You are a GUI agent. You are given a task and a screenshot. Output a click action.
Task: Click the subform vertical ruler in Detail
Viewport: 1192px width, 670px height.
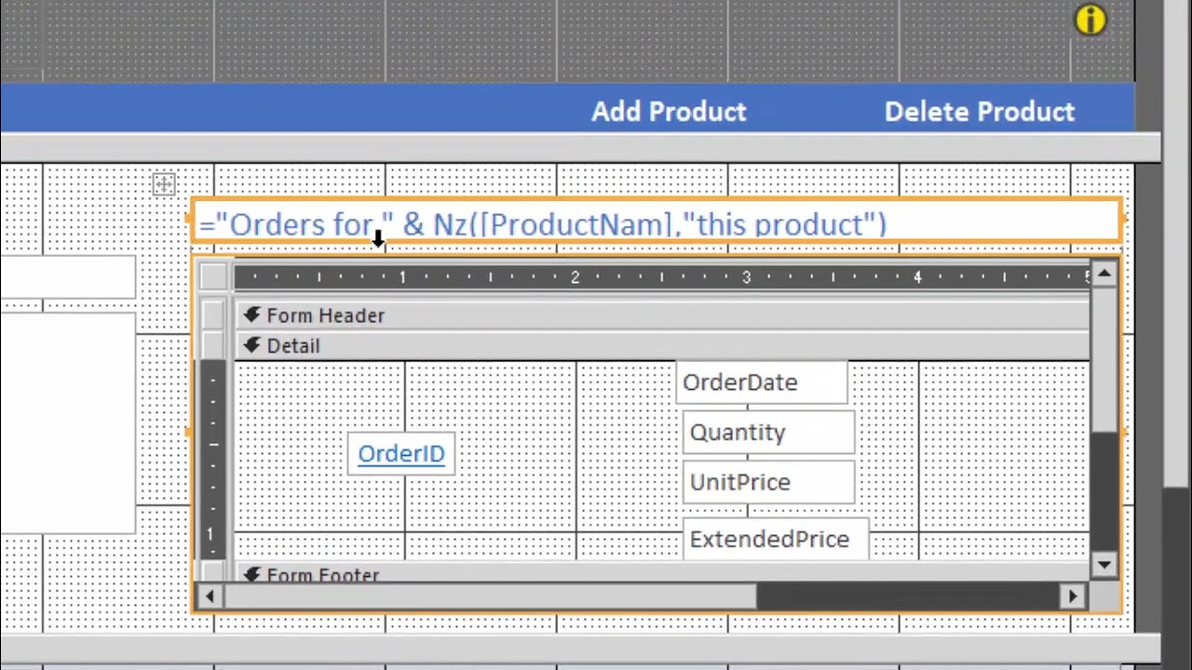click(x=213, y=459)
